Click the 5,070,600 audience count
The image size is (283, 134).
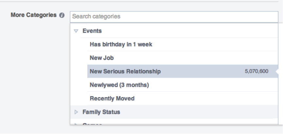[256, 71]
